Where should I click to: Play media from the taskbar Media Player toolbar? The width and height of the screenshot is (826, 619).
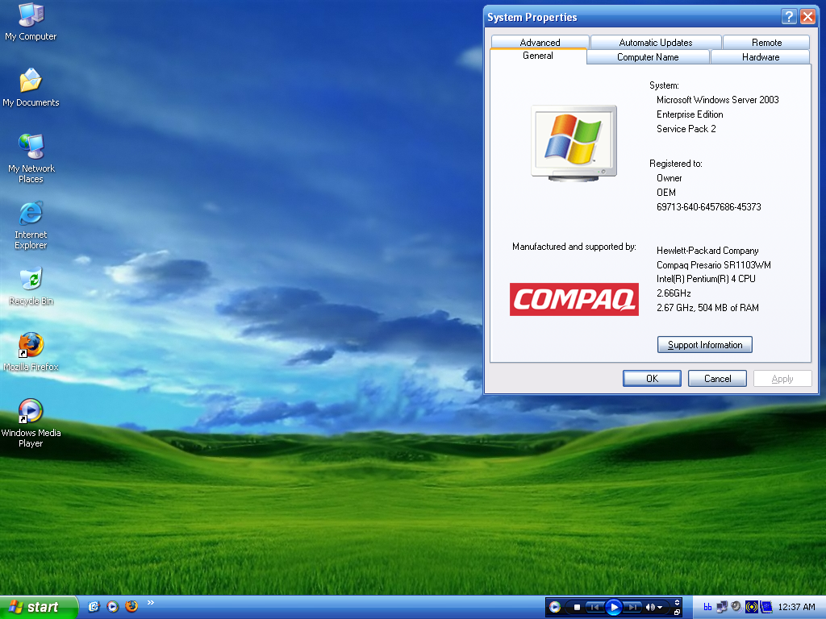(614, 608)
